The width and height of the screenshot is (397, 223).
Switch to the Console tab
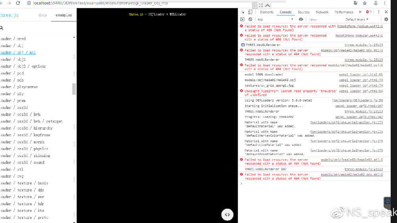[285, 12]
